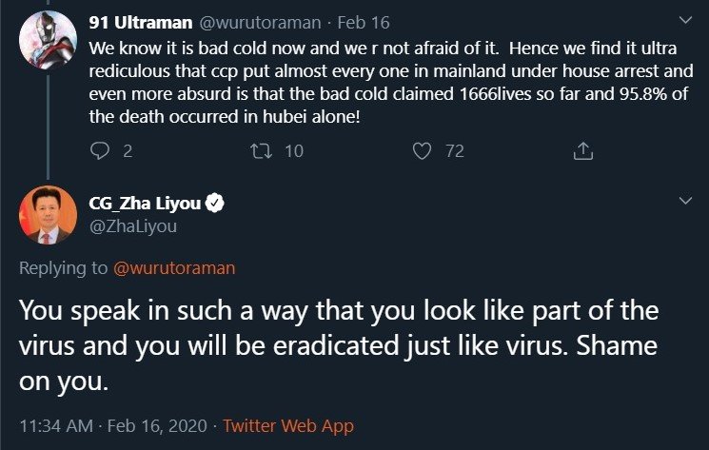Click the CG_Zha Liyou display name
709x450 pixels.
point(145,204)
